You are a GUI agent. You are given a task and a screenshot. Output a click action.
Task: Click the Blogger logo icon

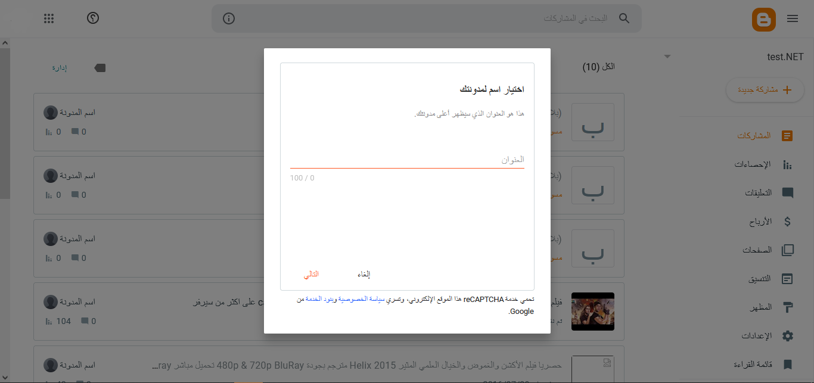(x=763, y=18)
